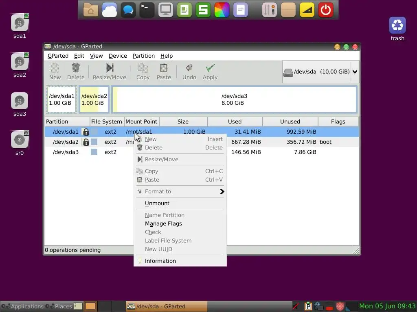Image resolution: width=417 pixels, height=312 pixels.
Task: Click the P clipboard tray icon
Action: [x=308, y=306]
